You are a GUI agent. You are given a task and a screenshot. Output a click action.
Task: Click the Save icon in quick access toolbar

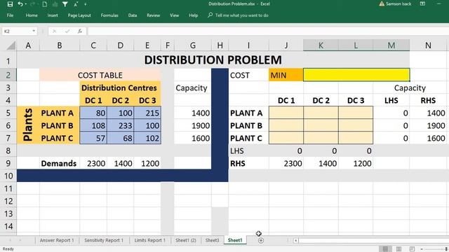pyautogui.click(x=10, y=4)
